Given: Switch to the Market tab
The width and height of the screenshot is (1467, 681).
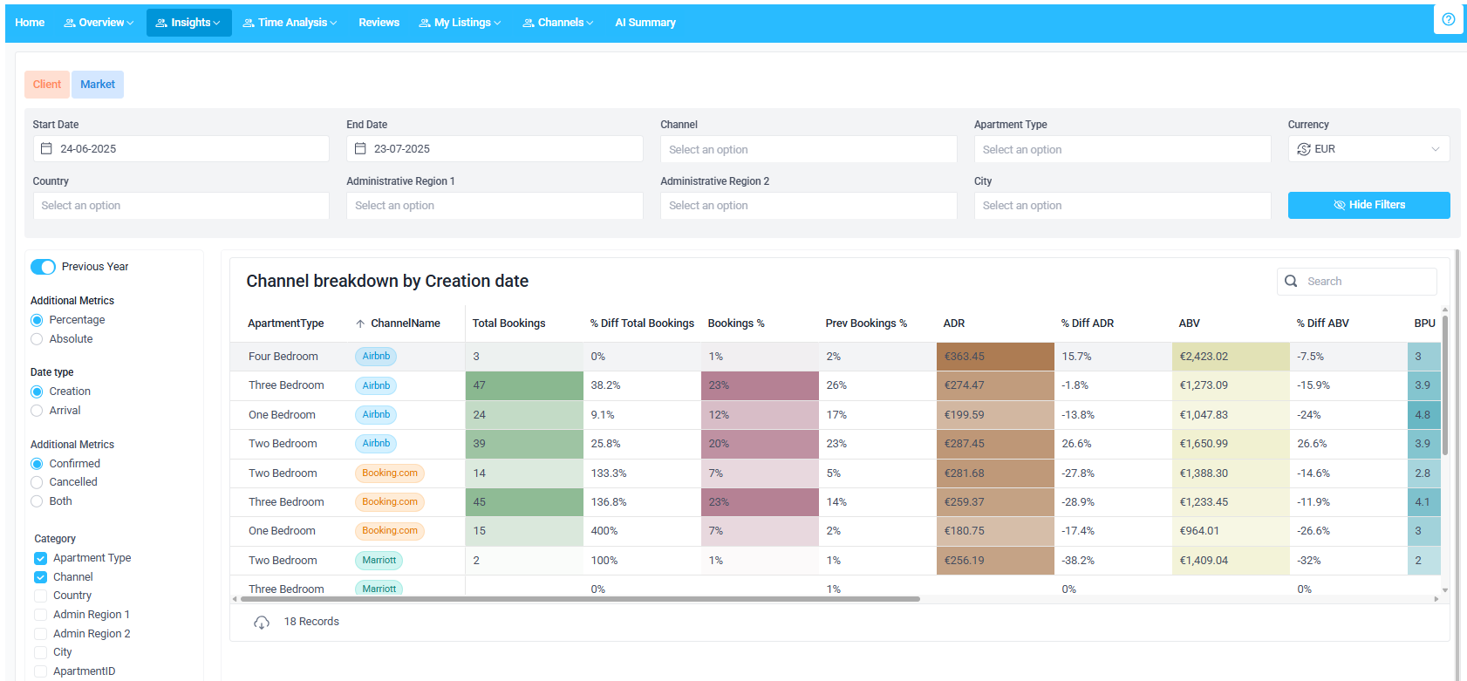Looking at the screenshot, I should (x=98, y=85).
